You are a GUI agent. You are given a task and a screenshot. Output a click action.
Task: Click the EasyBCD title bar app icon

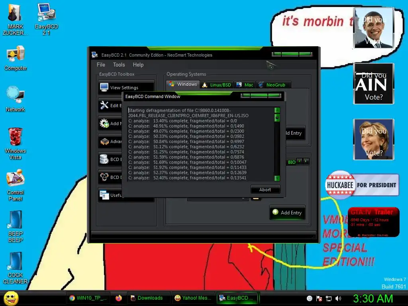click(x=94, y=55)
